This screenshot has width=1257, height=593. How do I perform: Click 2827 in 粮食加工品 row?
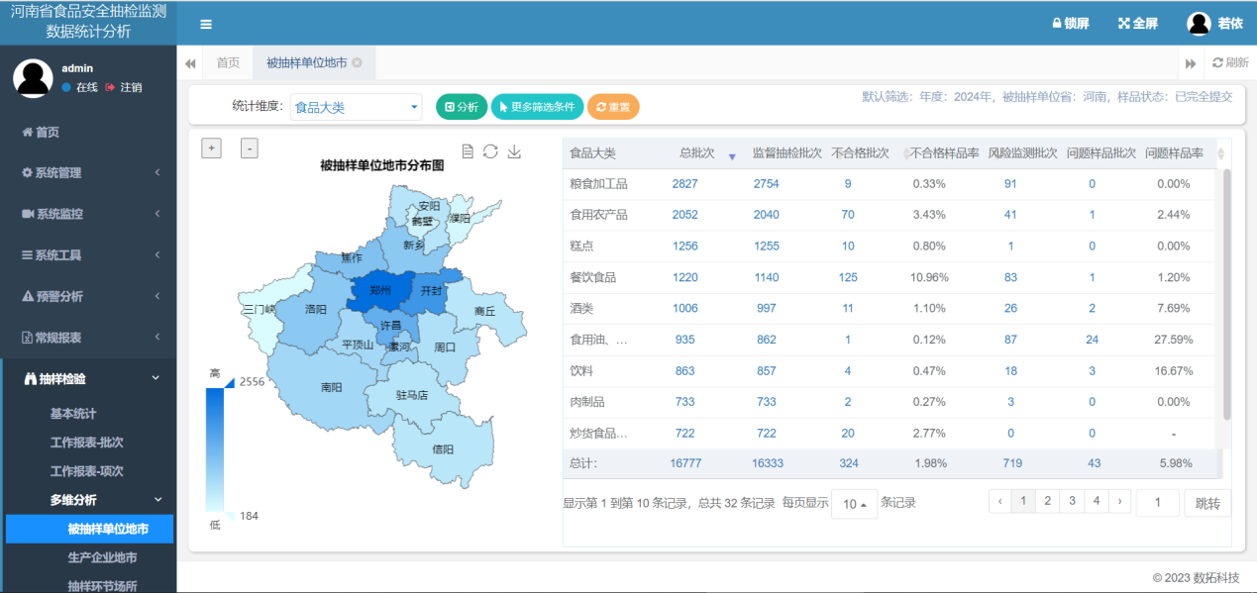684,184
